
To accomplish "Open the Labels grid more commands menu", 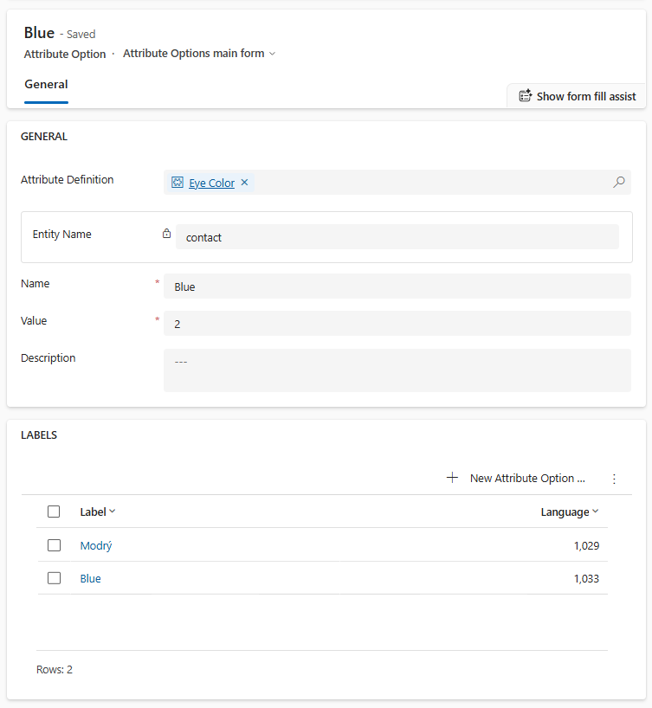I will pos(614,479).
